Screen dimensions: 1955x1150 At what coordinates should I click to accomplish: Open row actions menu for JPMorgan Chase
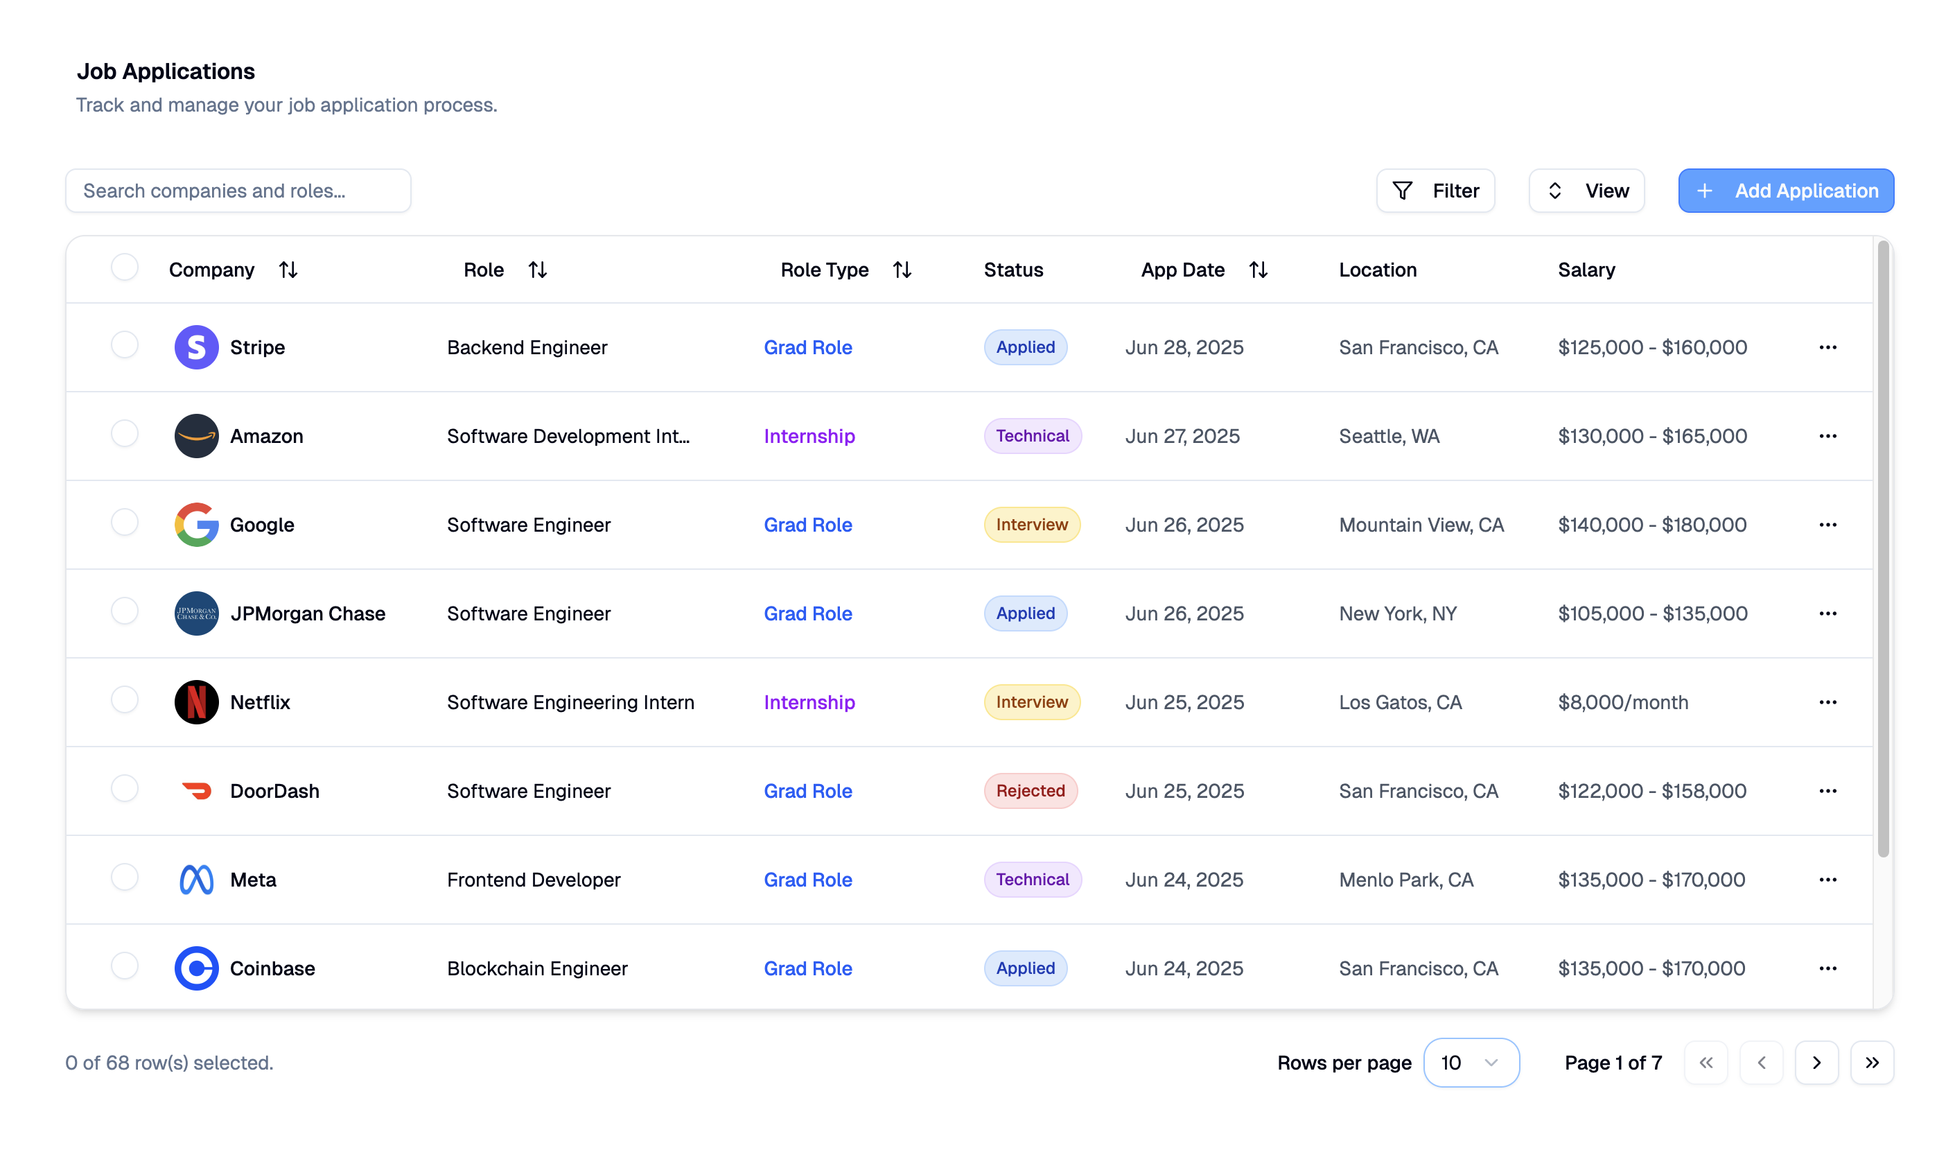pyautogui.click(x=1827, y=613)
